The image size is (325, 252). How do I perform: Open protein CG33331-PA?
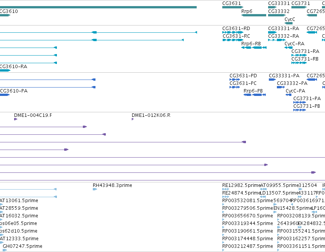pos(284,76)
